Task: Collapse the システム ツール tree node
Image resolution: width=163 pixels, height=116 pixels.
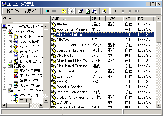Action: pyautogui.click(x=5, y=32)
